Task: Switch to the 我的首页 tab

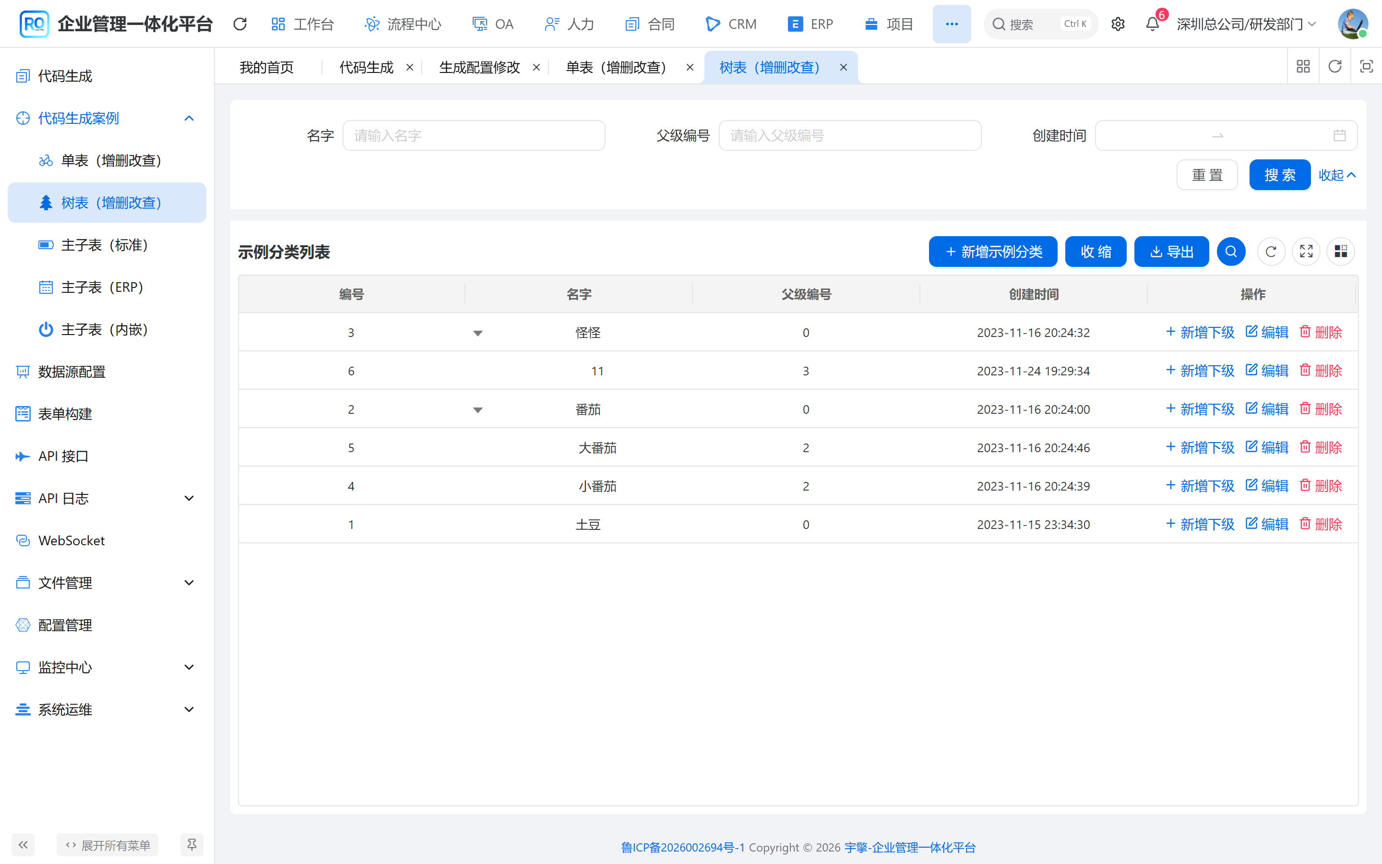Action: pyautogui.click(x=267, y=67)
